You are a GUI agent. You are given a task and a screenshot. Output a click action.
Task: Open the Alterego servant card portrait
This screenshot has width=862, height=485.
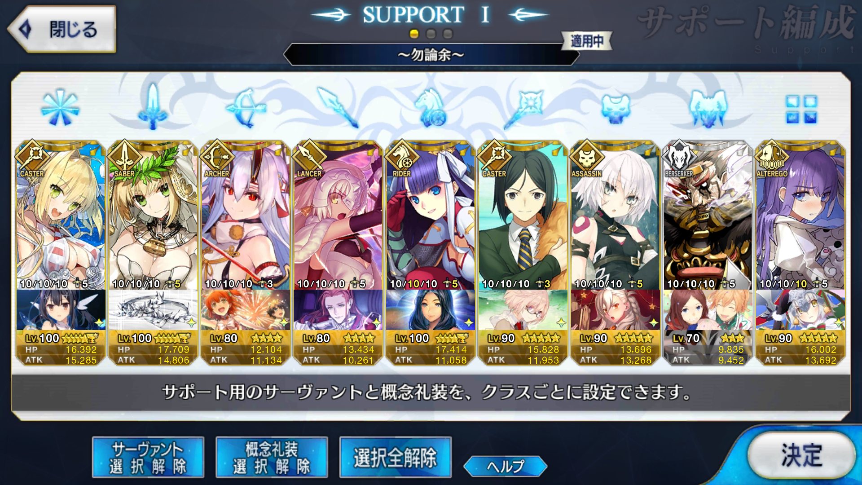(800, 216)
